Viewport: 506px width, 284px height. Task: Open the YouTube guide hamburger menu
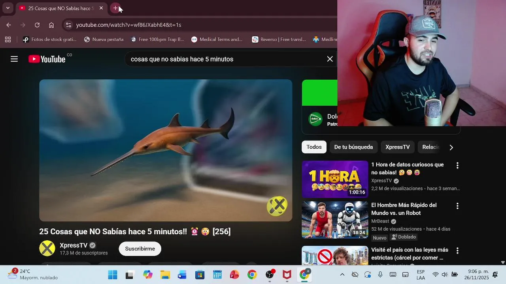14,59
